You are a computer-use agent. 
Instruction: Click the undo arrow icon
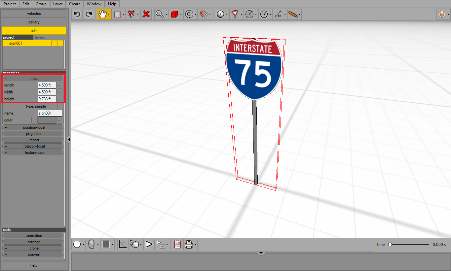coord(77,14)
